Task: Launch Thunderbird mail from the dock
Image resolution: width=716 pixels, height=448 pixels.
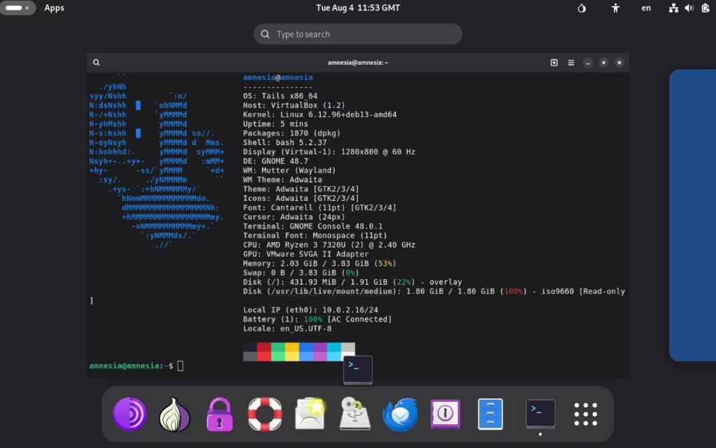Action: click(400, 414)
